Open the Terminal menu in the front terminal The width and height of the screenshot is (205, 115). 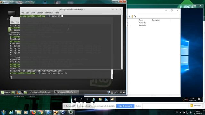[49, 13]
